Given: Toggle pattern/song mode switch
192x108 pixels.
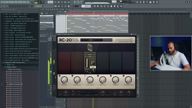Looking at the screenshot, I should point(36,2).
